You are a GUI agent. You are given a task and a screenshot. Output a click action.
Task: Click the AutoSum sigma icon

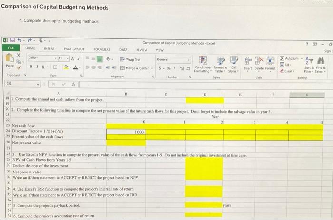282,58
